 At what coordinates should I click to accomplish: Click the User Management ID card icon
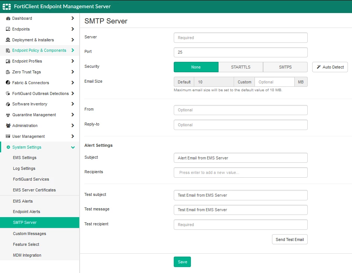tap(8, 136)
